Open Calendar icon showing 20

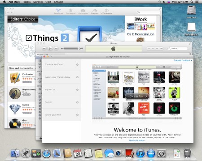point(78,153)
